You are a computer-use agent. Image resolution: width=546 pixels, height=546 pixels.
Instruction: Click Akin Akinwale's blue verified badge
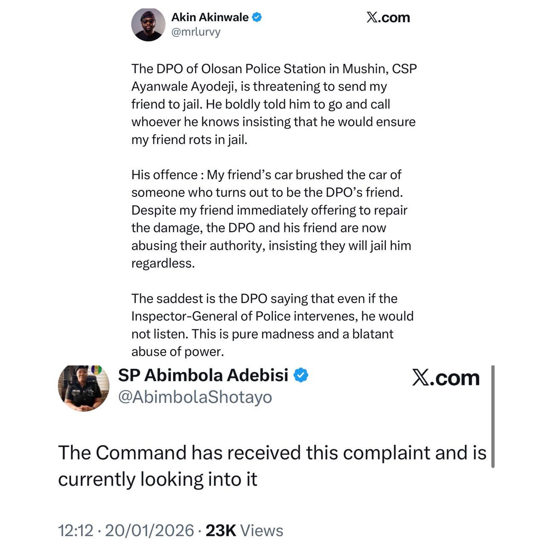[x=257, y=17]
